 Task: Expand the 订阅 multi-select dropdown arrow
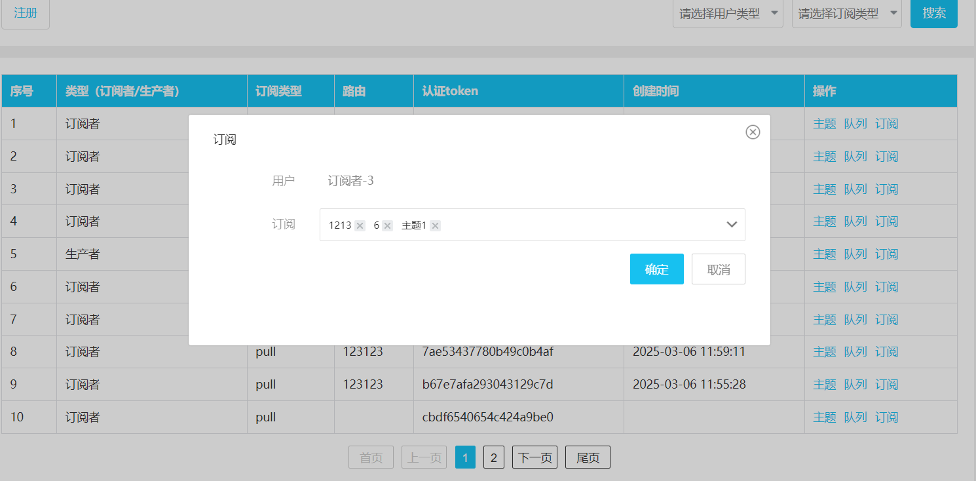[732, 225]
